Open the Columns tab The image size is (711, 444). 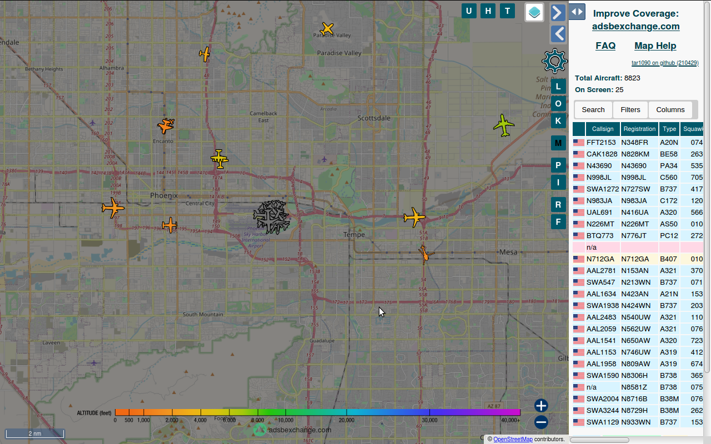click(x=670, y=109)
